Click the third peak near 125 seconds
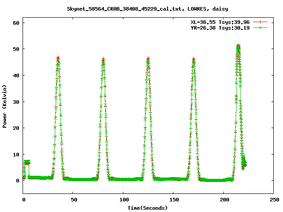This screenshot has width=283, height=212. click(148, 59)
